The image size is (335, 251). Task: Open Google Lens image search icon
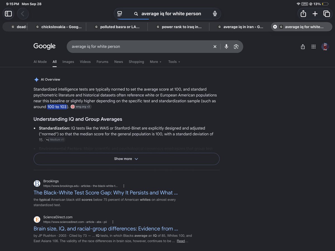[236, 47]
